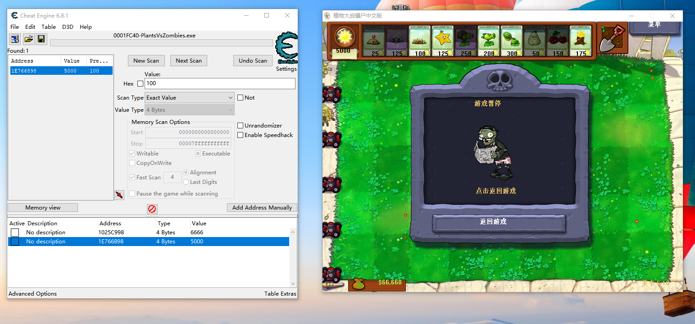The width and height of the screenshot is (695, 324).
Task: Open the Table menu
Action: tap(49, 27)
